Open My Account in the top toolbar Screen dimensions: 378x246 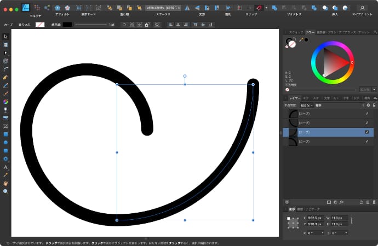(362, 8)
